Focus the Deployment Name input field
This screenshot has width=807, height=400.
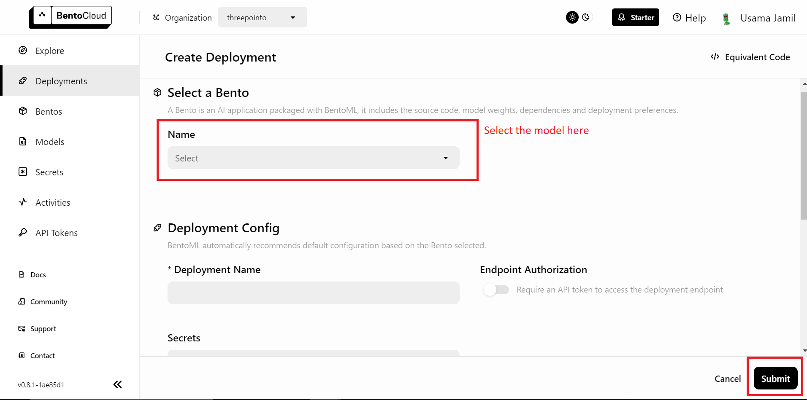tap(313, 293)
